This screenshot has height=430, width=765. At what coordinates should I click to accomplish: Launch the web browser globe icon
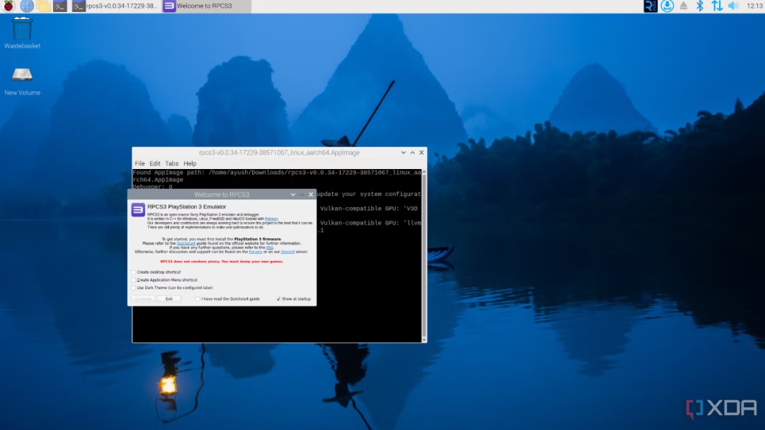(27, 6)
